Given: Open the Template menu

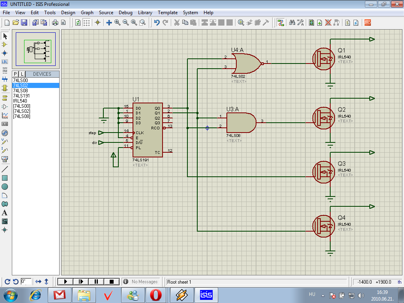Looking at the screenshot, I should tap(168, 13).
